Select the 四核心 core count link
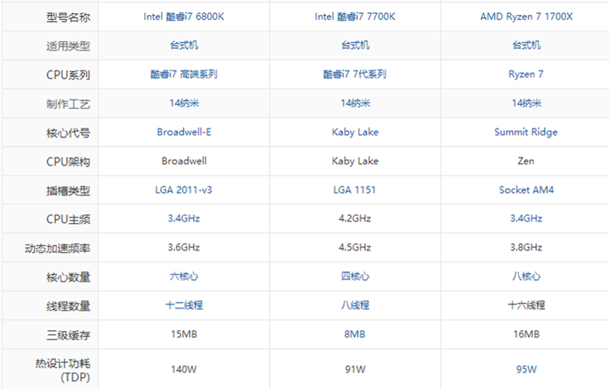Screen dimensions: 609x389 point(355,276)
